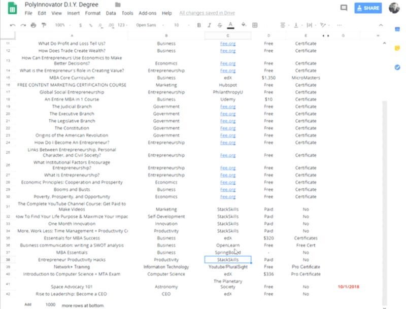Open the text wrapping dropdown
The width and height of the screenshot is (406, 309).
pyautogui.click(x=311, y=25)
